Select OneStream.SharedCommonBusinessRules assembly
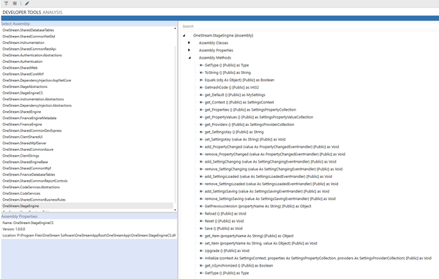The height and width of the screenshot is (279, 439). pos(34,200)
